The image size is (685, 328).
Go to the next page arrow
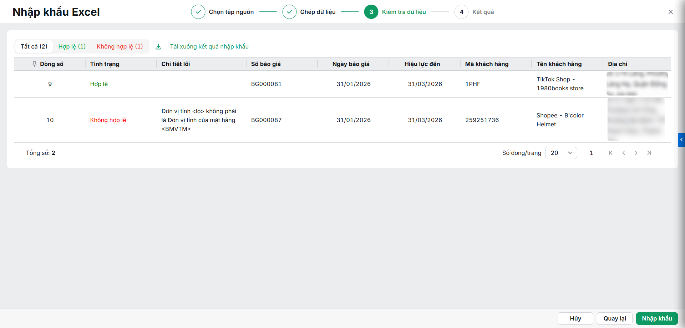point(636,153)
